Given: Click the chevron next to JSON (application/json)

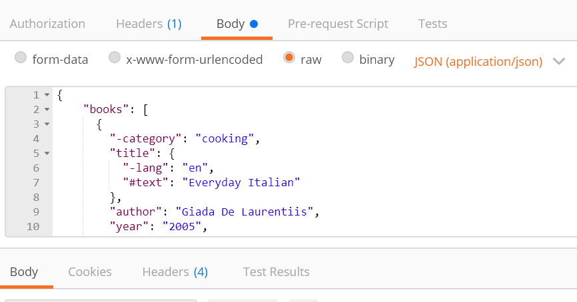Looking at the screenshot, I should pos(558,61).
